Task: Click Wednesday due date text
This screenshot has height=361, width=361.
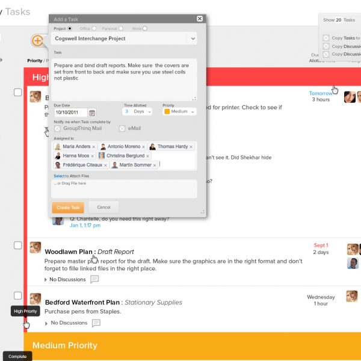Action: pyautogui.click(x=321, y=297)
